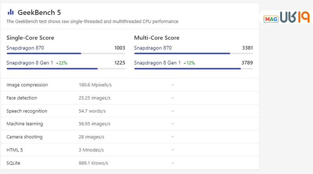This screenshot has width=313, height=174.
Task: Click the Machine learning row
Action: click(x=25, y=124)
